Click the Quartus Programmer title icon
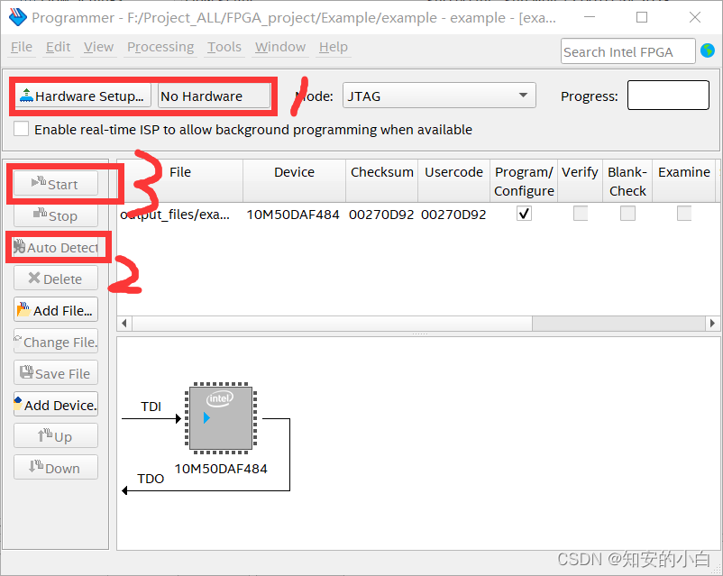This screenshot has height=576, width=723. (17, 17)
